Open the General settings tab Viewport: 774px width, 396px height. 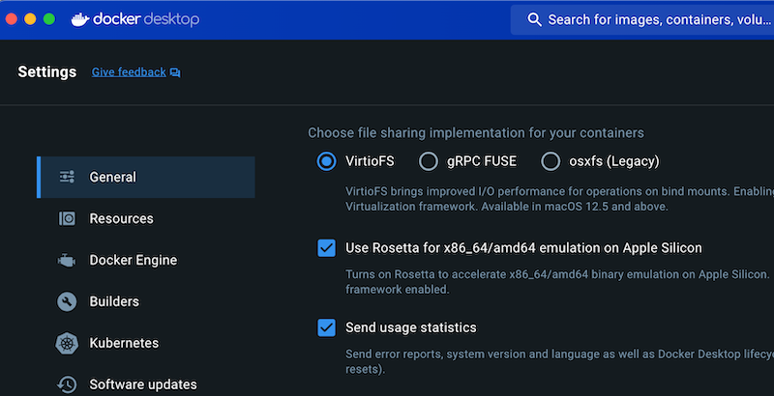146,177
